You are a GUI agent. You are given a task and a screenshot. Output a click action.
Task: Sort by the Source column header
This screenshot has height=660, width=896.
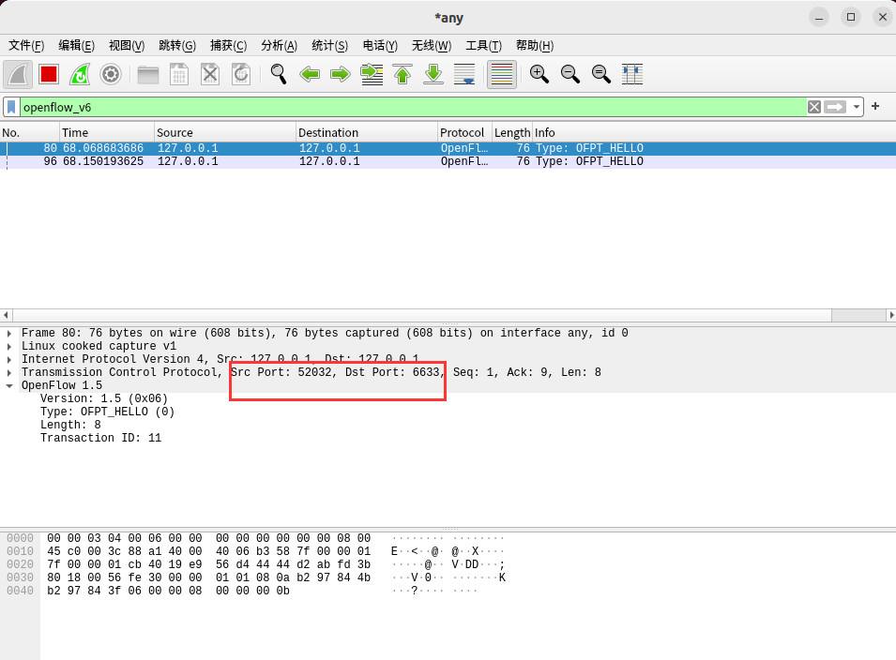(x=225, y=132)
